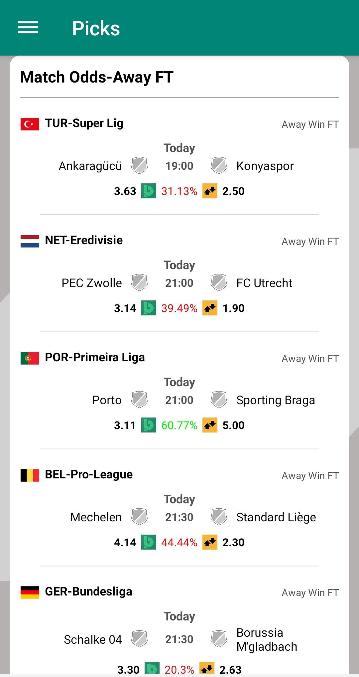
Task: Open the GER-Bundesliga league
Action: point(88,592)
